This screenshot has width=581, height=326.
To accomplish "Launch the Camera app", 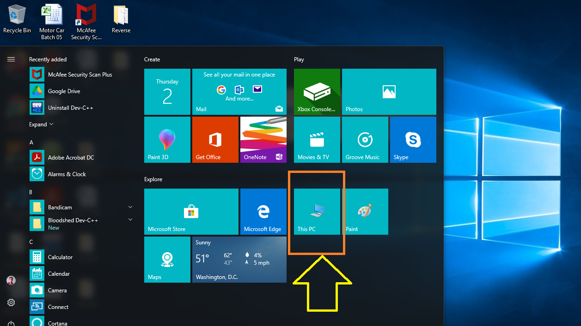I will (x=81, y=290).
